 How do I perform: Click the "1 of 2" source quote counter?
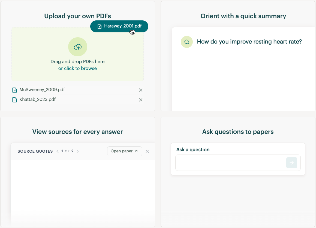click(x=67, y=151)
